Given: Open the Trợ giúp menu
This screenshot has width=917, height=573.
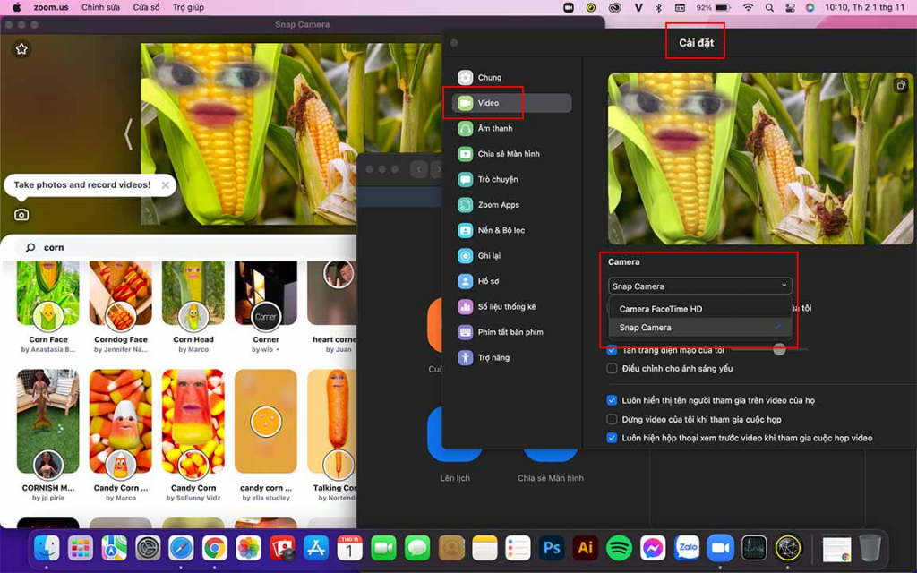Looking at the screenshot, I should coord(188,7).
